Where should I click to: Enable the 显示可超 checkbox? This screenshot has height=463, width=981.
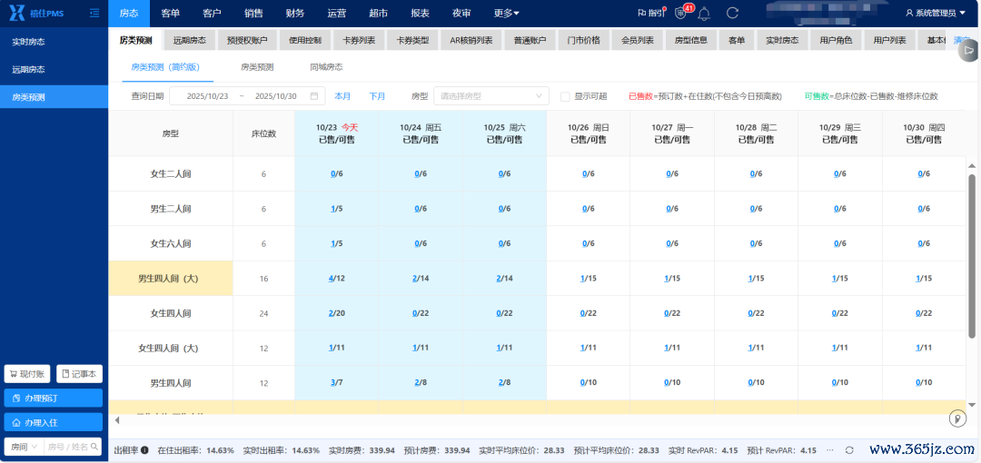565,96
